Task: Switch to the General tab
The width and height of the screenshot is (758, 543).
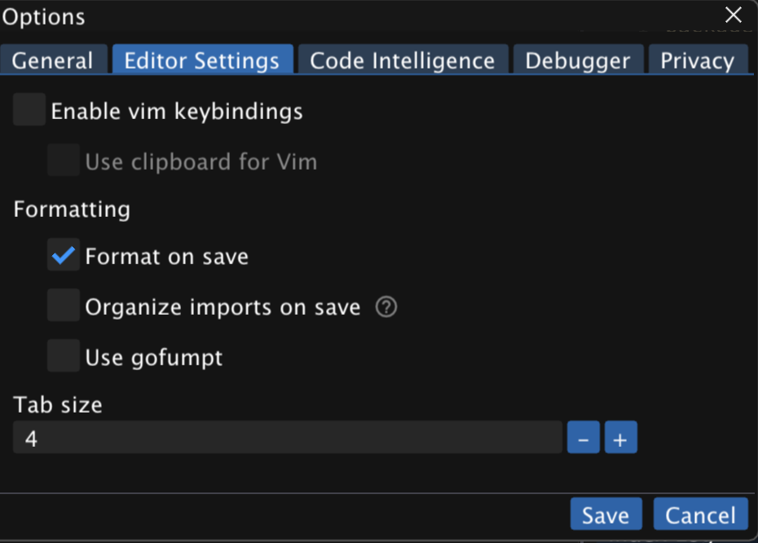Action: pyautogui.click(x=53, y=60)
